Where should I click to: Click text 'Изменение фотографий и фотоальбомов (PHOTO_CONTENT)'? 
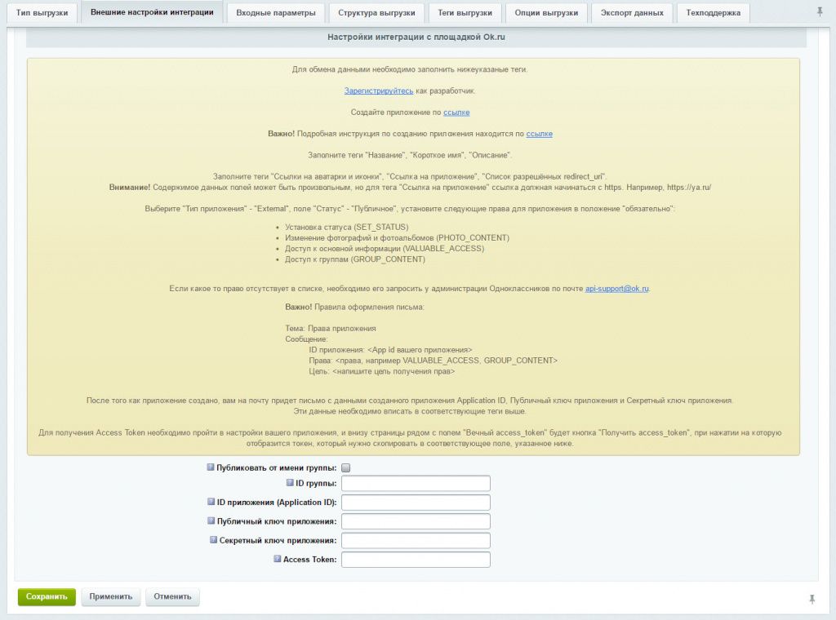(398, 238)
